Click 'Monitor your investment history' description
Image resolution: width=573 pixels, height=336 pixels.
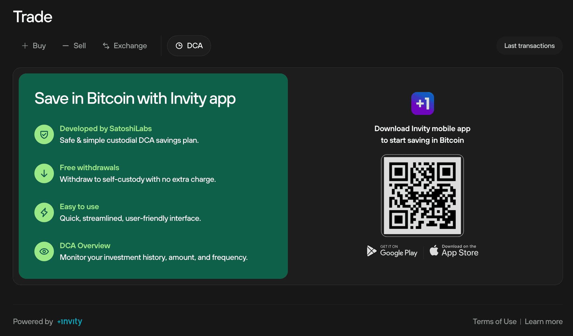click(x=154, y=257)
